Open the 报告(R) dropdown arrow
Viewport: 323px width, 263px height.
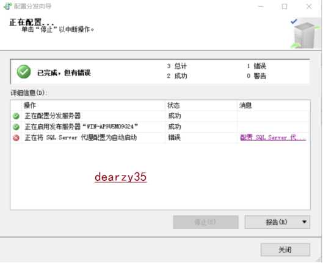[x=304, y=222]
